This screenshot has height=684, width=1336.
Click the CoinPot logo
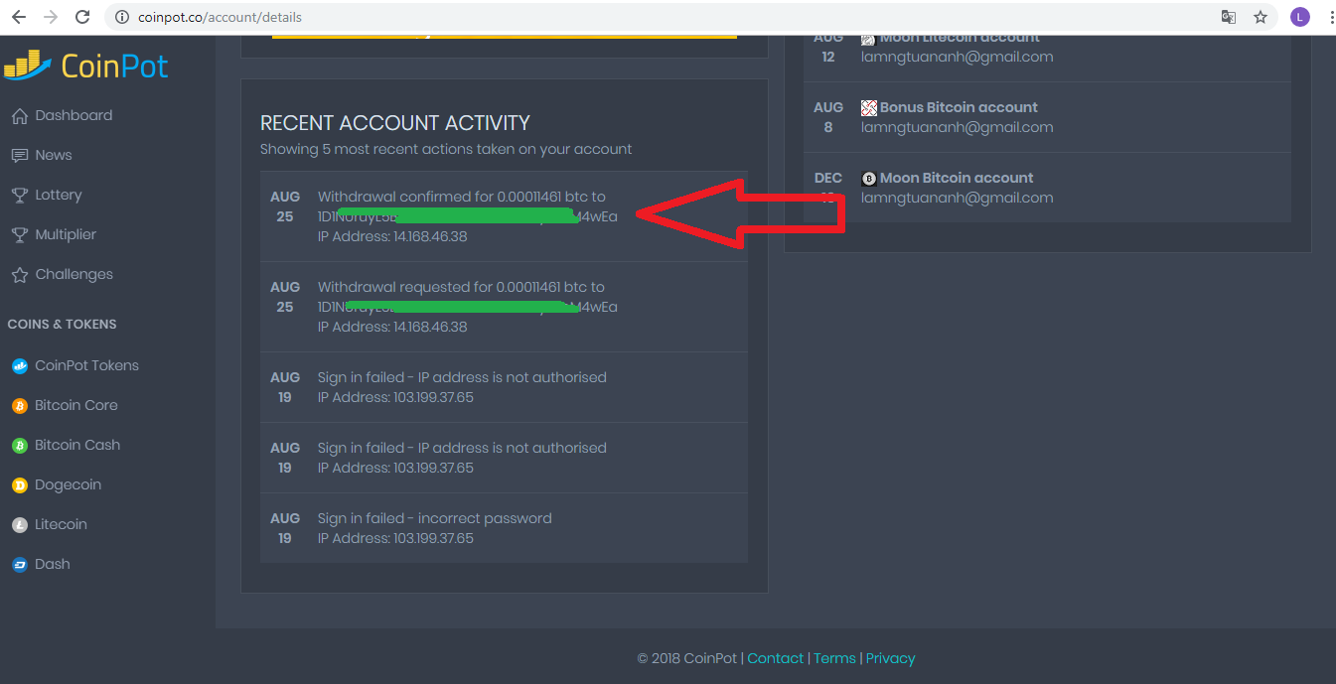[85, 66]
